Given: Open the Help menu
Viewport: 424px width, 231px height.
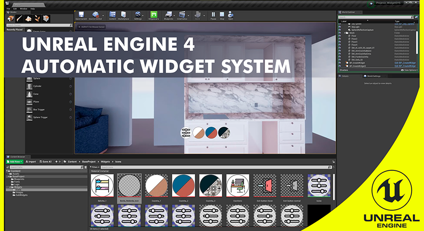Looking at the screenshot, I should click(32, 9).
